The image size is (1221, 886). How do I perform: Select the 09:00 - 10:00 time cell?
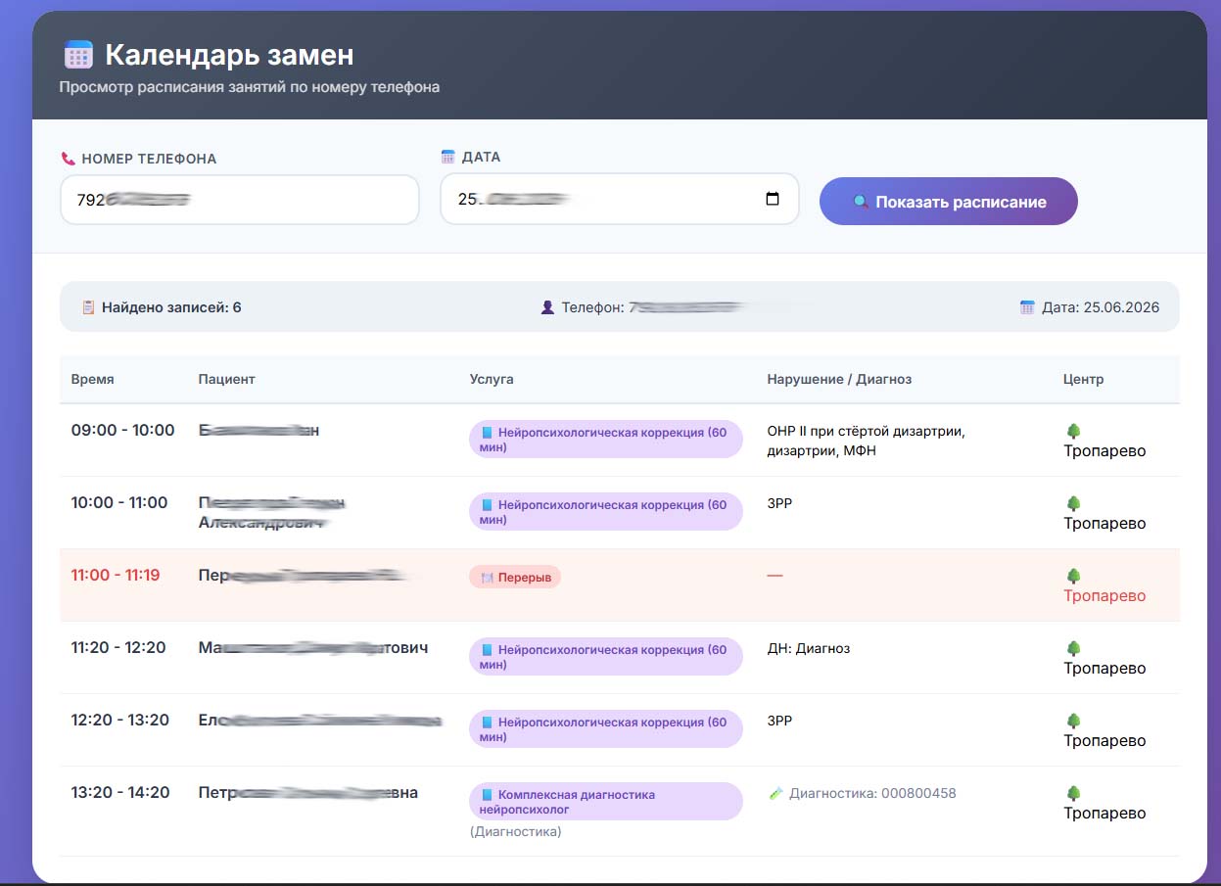click(122, 431)
